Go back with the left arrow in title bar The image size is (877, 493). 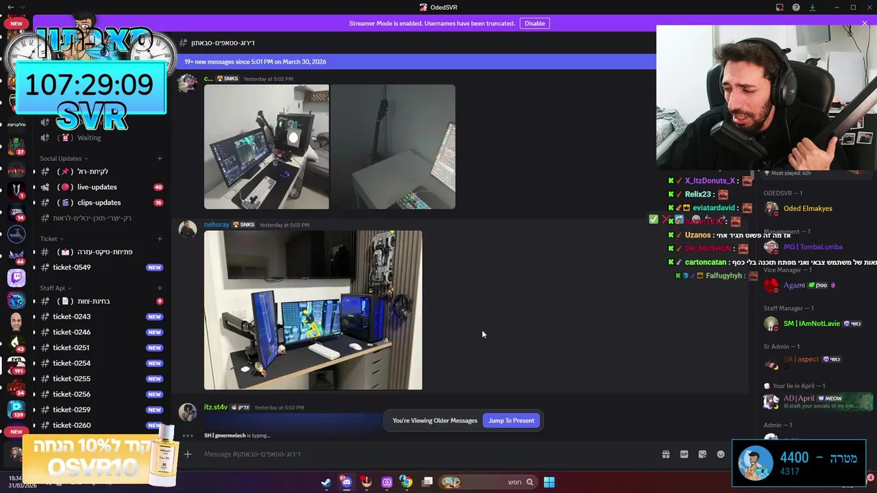(x=10, y=8)
